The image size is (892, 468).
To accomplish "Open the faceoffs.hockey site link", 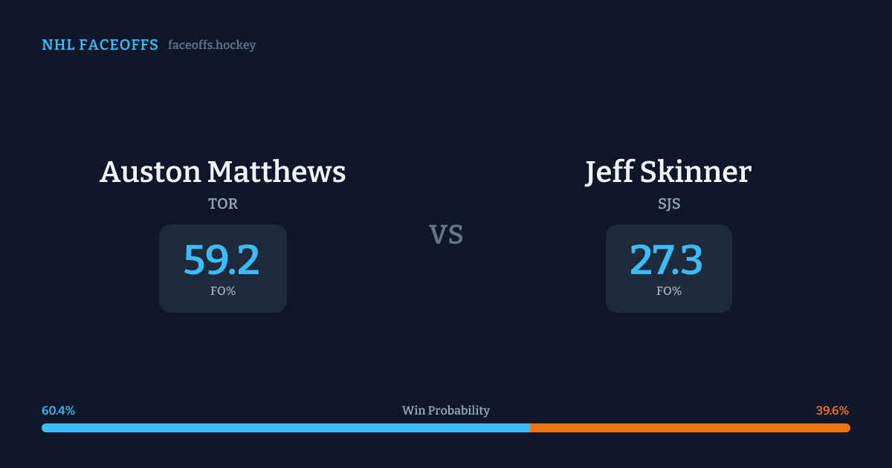I will 212,45.
